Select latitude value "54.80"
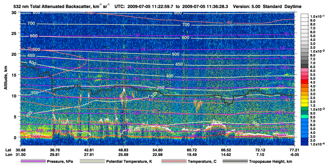This screenshot has height=167, width=327. [x=157, y=150]
